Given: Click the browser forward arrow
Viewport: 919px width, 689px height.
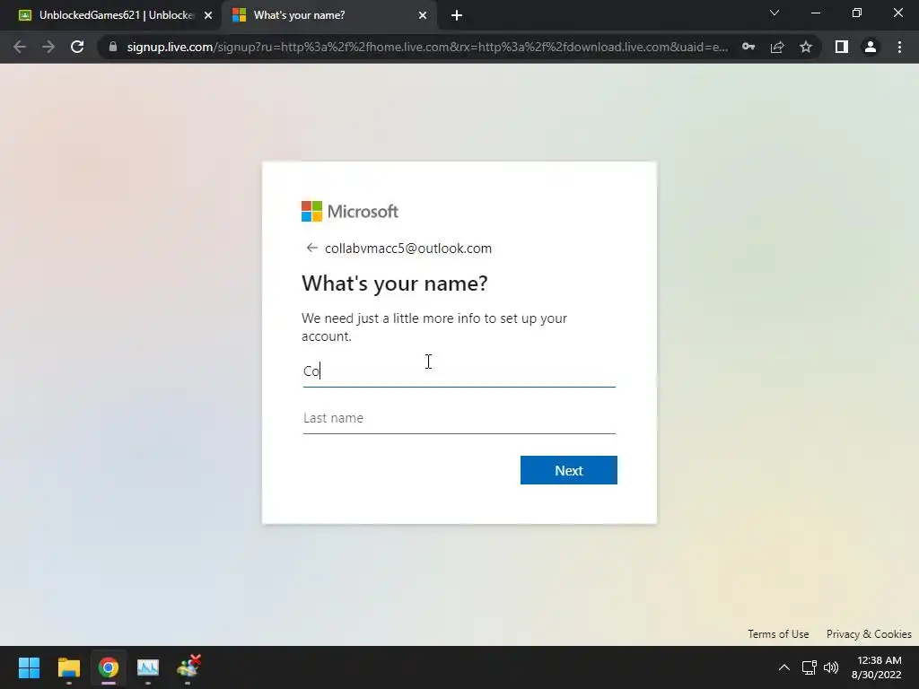Looking at the screenshot, I should [48, 47].
